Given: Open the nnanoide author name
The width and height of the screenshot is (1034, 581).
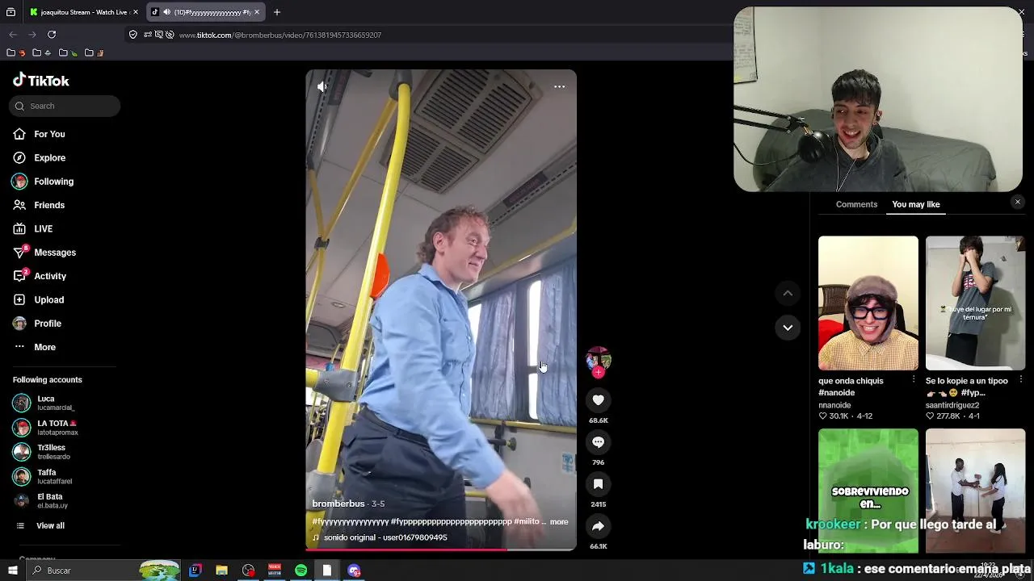Looking at the screenshot, I should point(834,405).
